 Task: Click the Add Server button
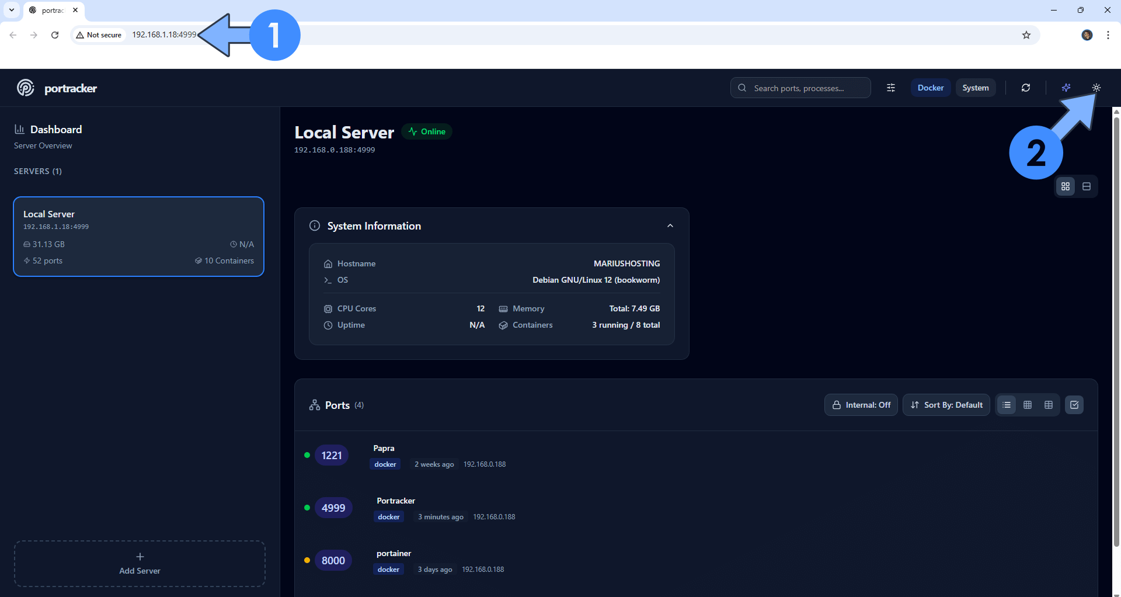[140, 564]
